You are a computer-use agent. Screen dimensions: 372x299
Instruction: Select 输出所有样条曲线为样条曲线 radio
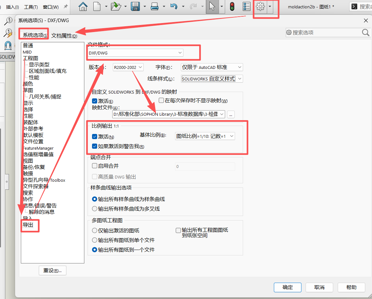pos(94,199)
